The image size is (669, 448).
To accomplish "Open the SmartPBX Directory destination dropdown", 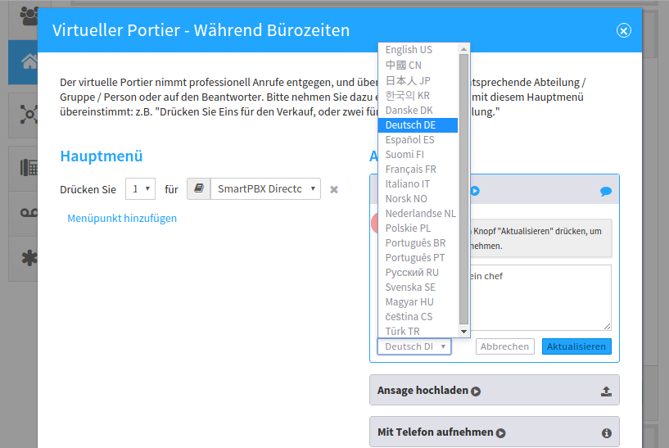I will click(x=264, y=189).
